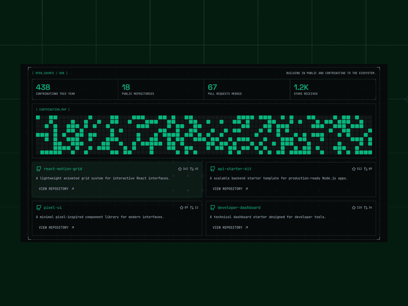Click the api-starter-kit repository title

point(235,169)
